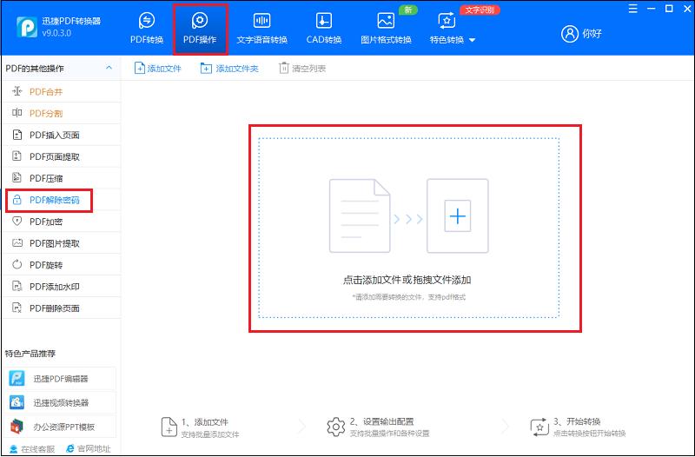Click the 特色转换 star icon
Viewport: 695px width, 457px height.
447,20
